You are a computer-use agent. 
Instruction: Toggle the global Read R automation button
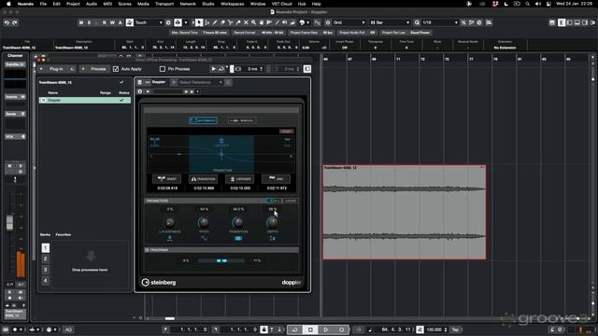coord(104,22)
